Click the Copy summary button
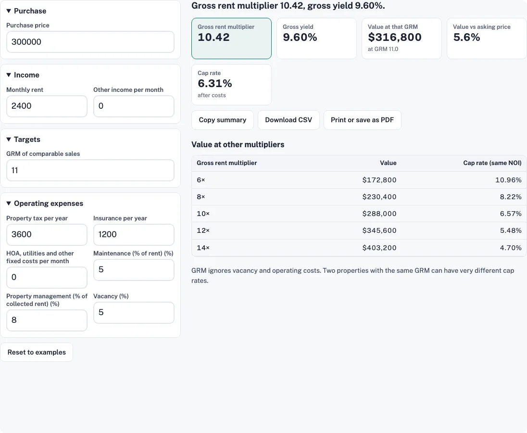Screen dimensions: 527x433 point(223,120)
